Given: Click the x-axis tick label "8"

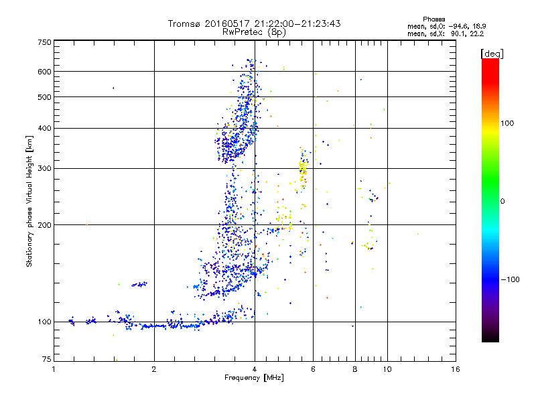Looking at the screenshot, I should click(355, 369).
